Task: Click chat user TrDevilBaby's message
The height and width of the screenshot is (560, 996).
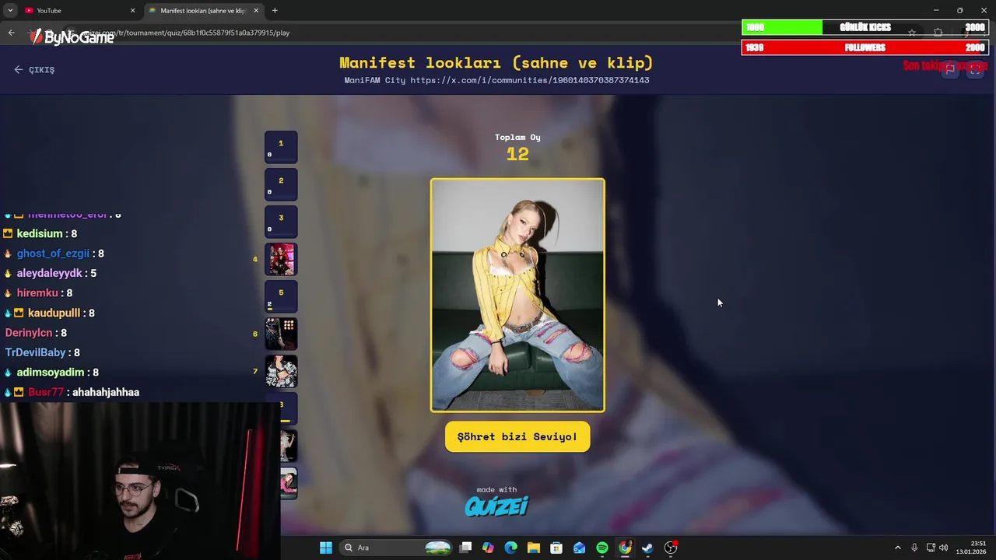Action: (42, 352)
